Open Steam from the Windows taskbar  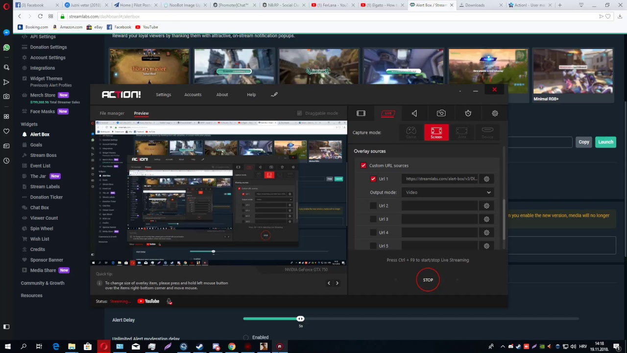[199, 347]
